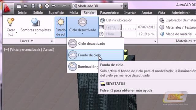
Task: Switch to the Sólido tab
Action: coord(38,13)
